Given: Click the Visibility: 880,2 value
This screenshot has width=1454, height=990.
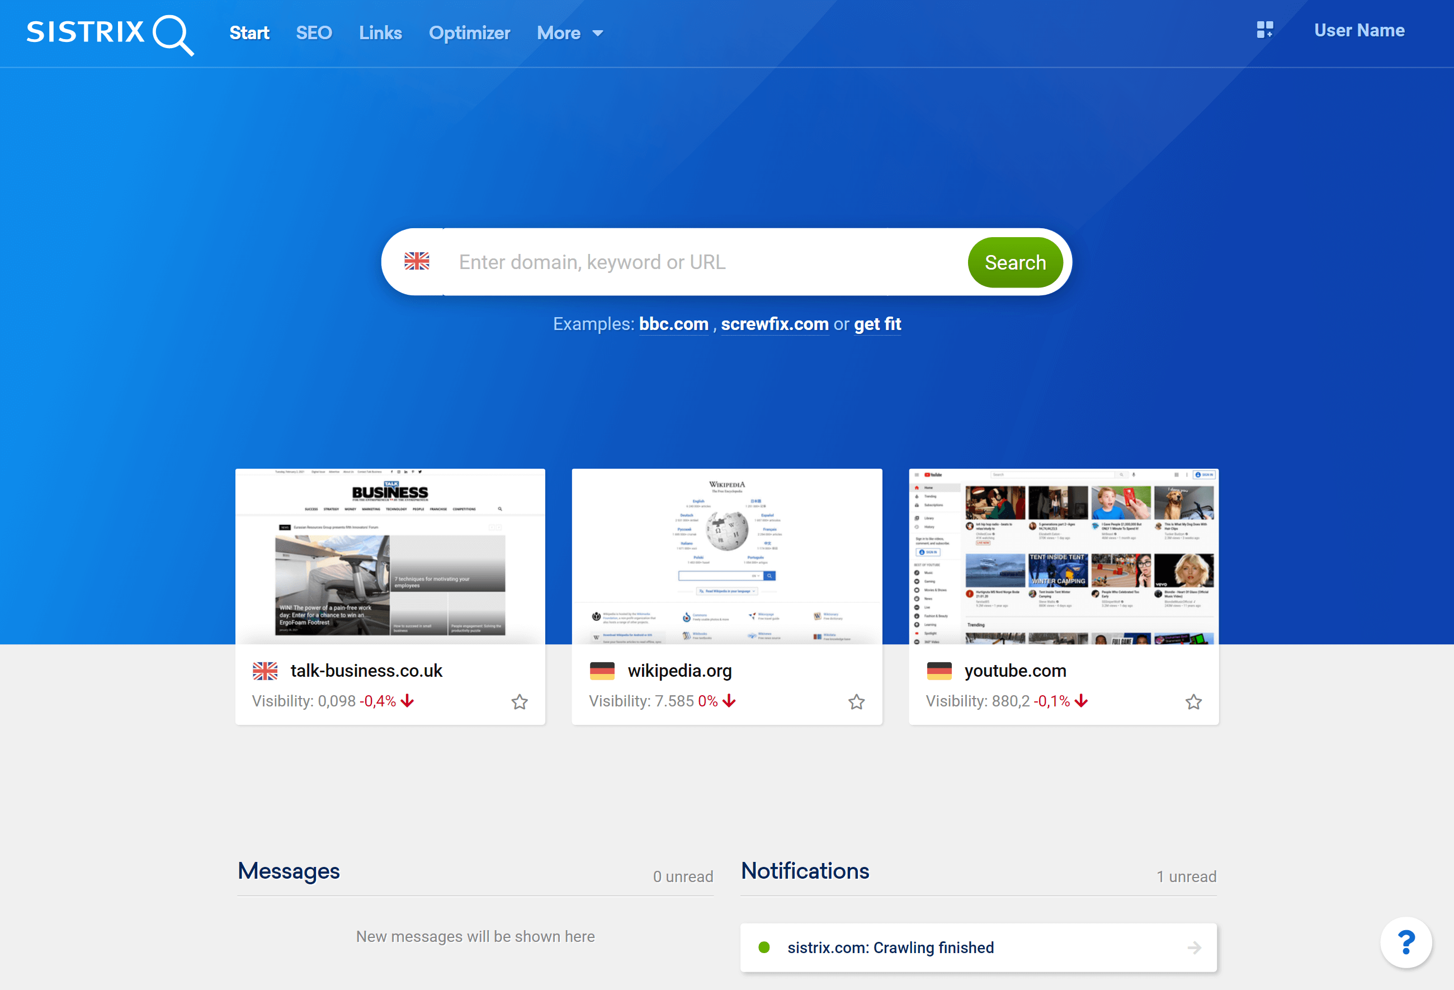Looking at the screenshot, I should [x=978, y=701].
